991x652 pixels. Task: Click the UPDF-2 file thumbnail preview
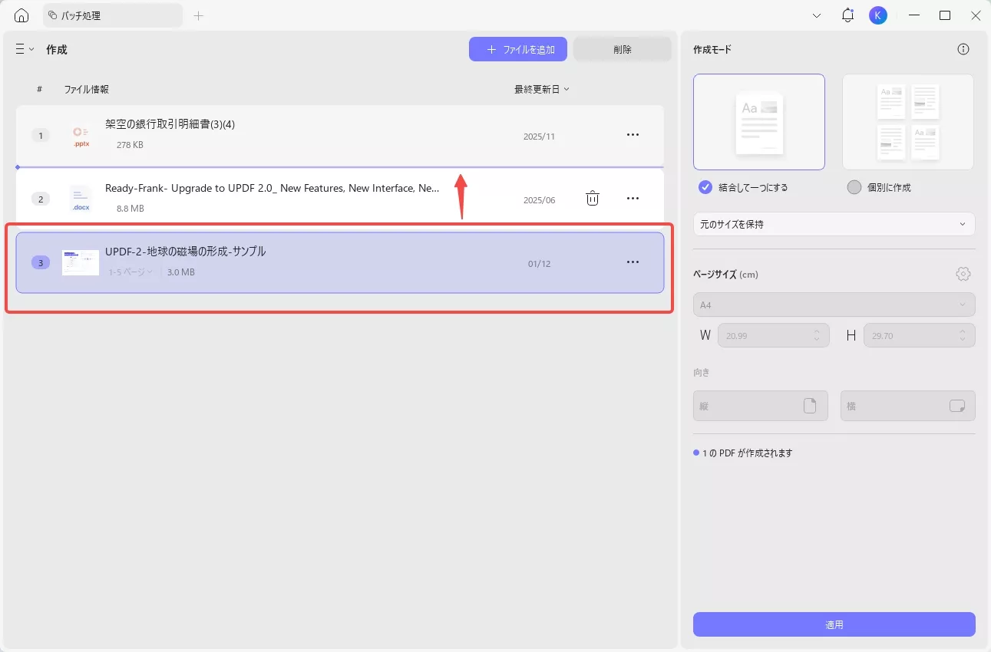pos(81,262)
